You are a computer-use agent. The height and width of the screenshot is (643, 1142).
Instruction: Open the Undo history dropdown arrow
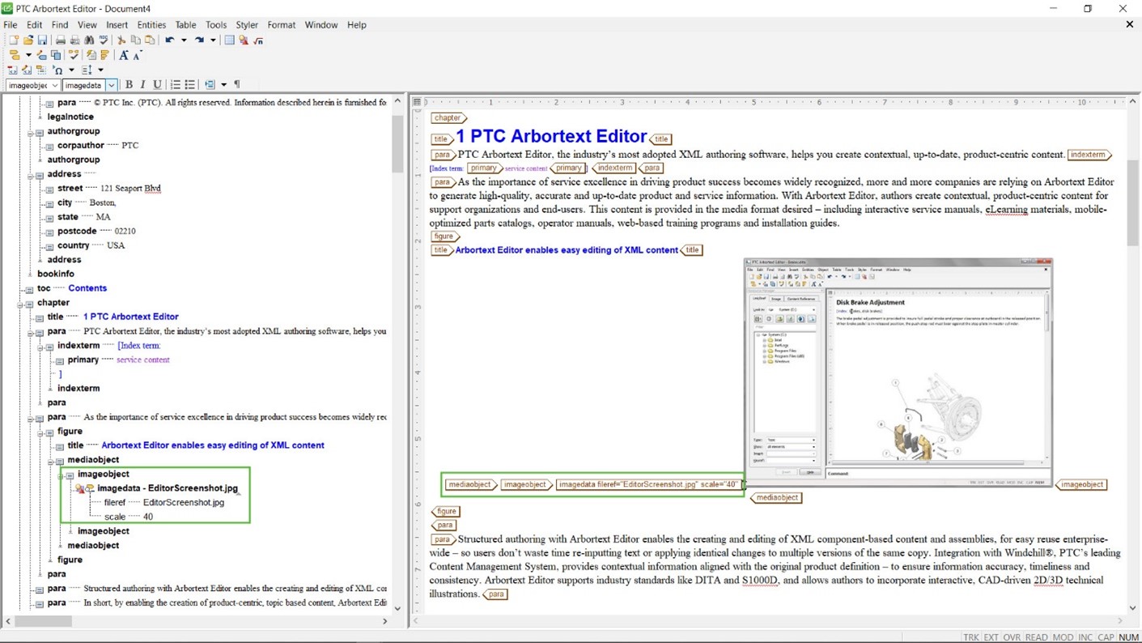[x=184, y=40]
